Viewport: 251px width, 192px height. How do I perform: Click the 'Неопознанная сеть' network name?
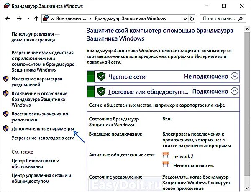194,166
